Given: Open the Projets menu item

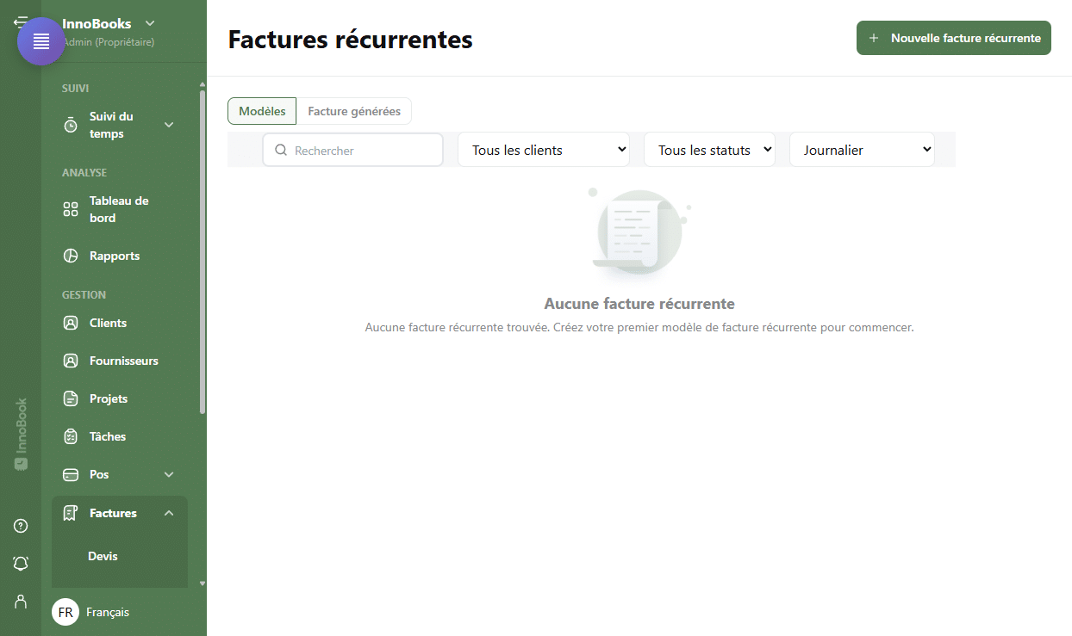Looking at the screenshot, I should 120,398.
